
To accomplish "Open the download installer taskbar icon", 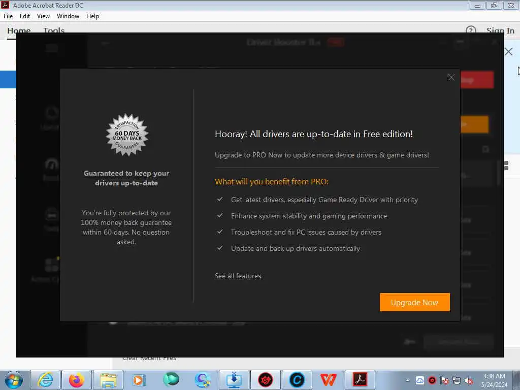I will (x=234, y=380).
